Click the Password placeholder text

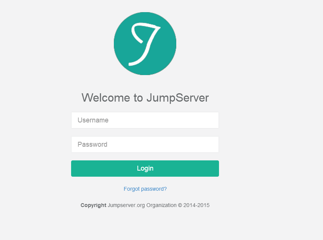point(93,144)
